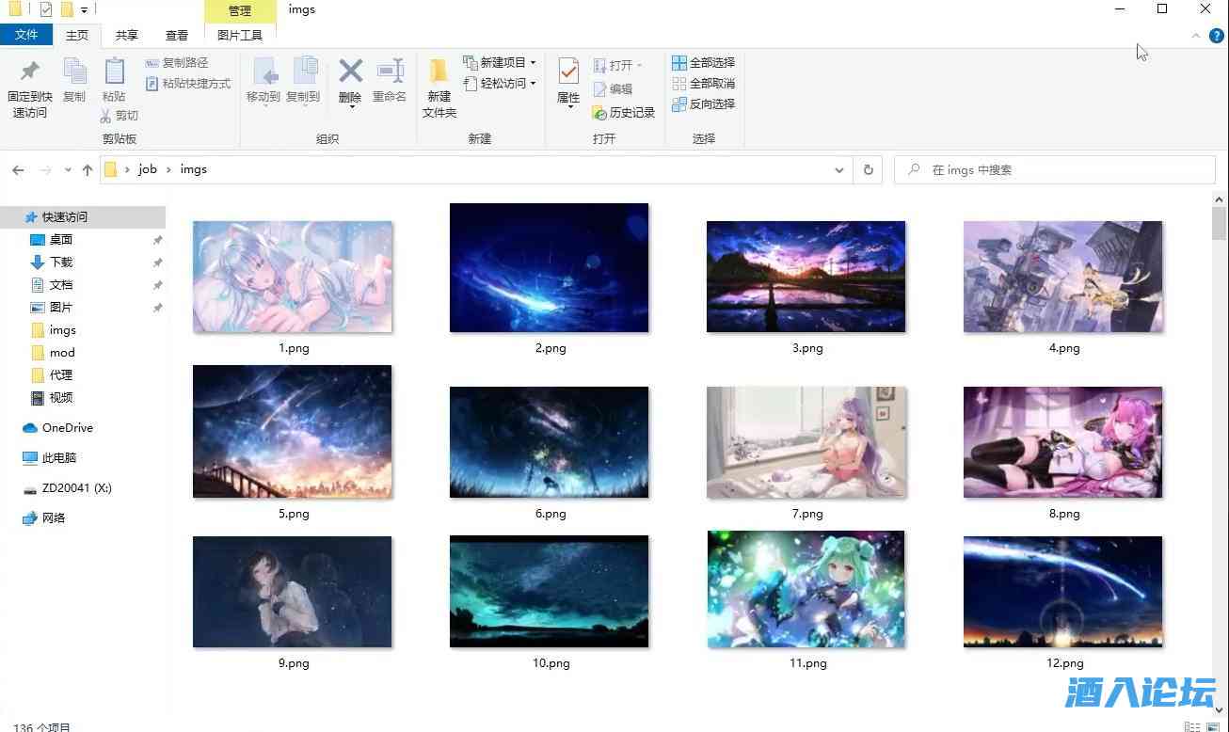
Task: Click the Delete (删除) red X icon
Action: point(350,72)
